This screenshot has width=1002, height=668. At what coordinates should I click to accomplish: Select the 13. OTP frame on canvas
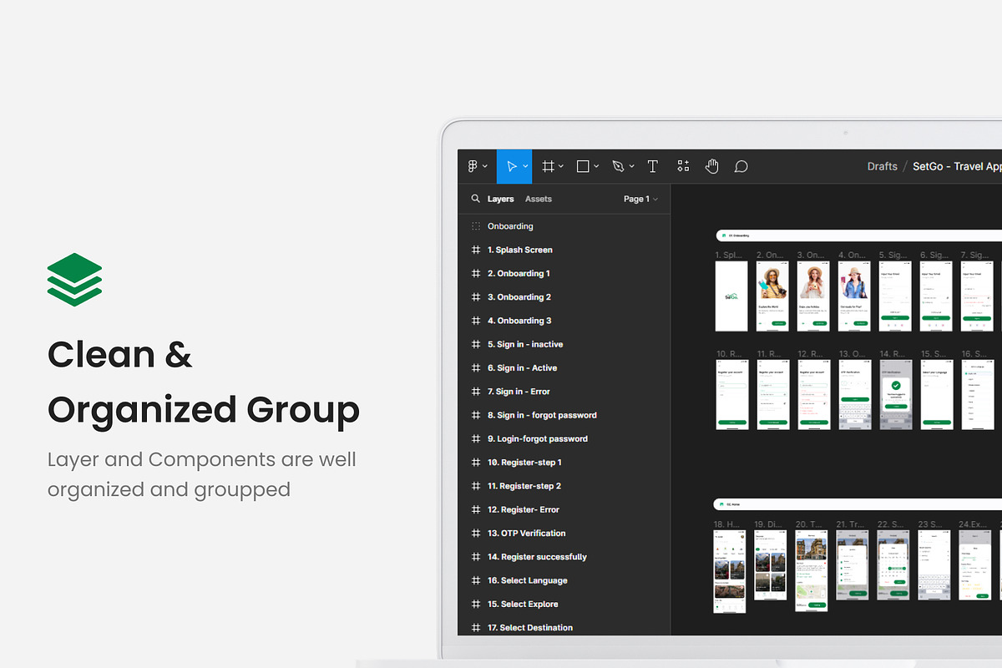pos(854,394)
